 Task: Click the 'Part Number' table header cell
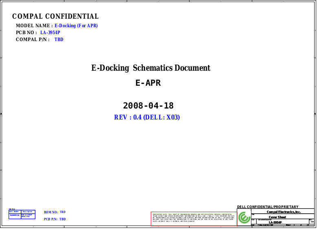tap(15, 212)
